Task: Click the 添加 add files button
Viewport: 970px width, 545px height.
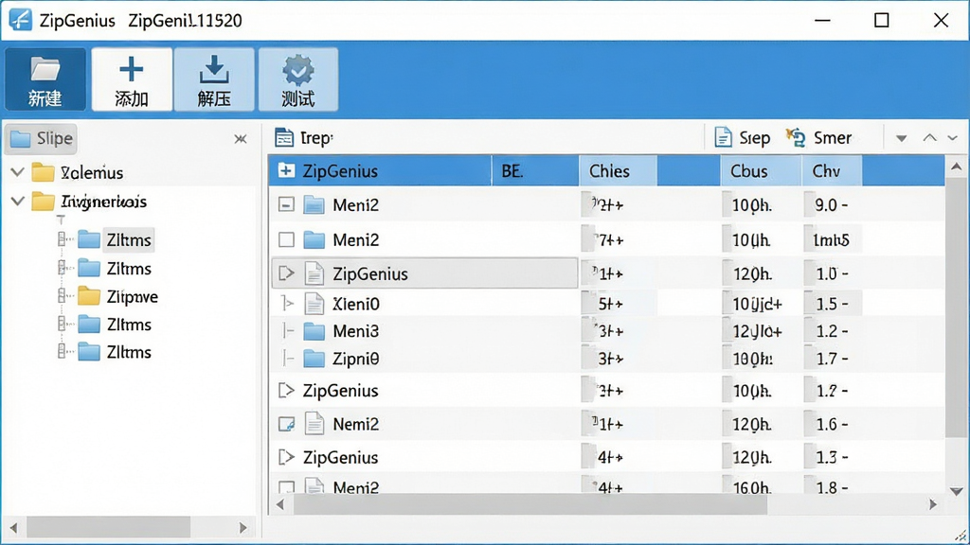Action: point(132,79)
